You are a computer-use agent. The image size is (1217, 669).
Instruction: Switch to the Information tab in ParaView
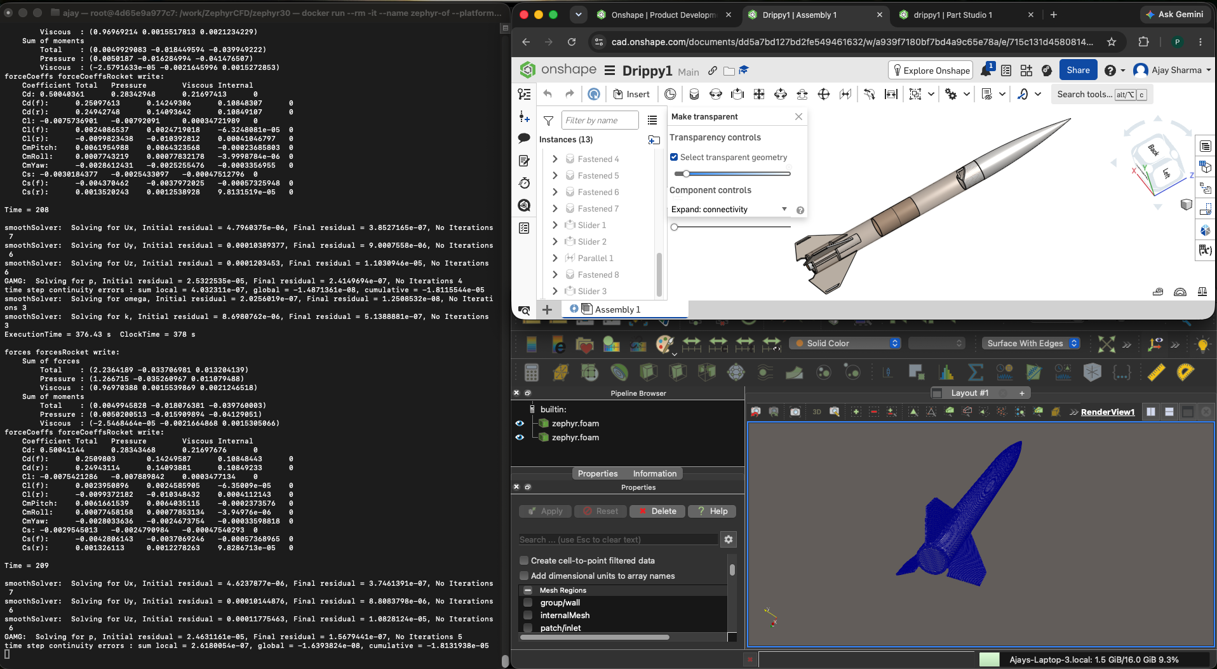tap(654, 473)
